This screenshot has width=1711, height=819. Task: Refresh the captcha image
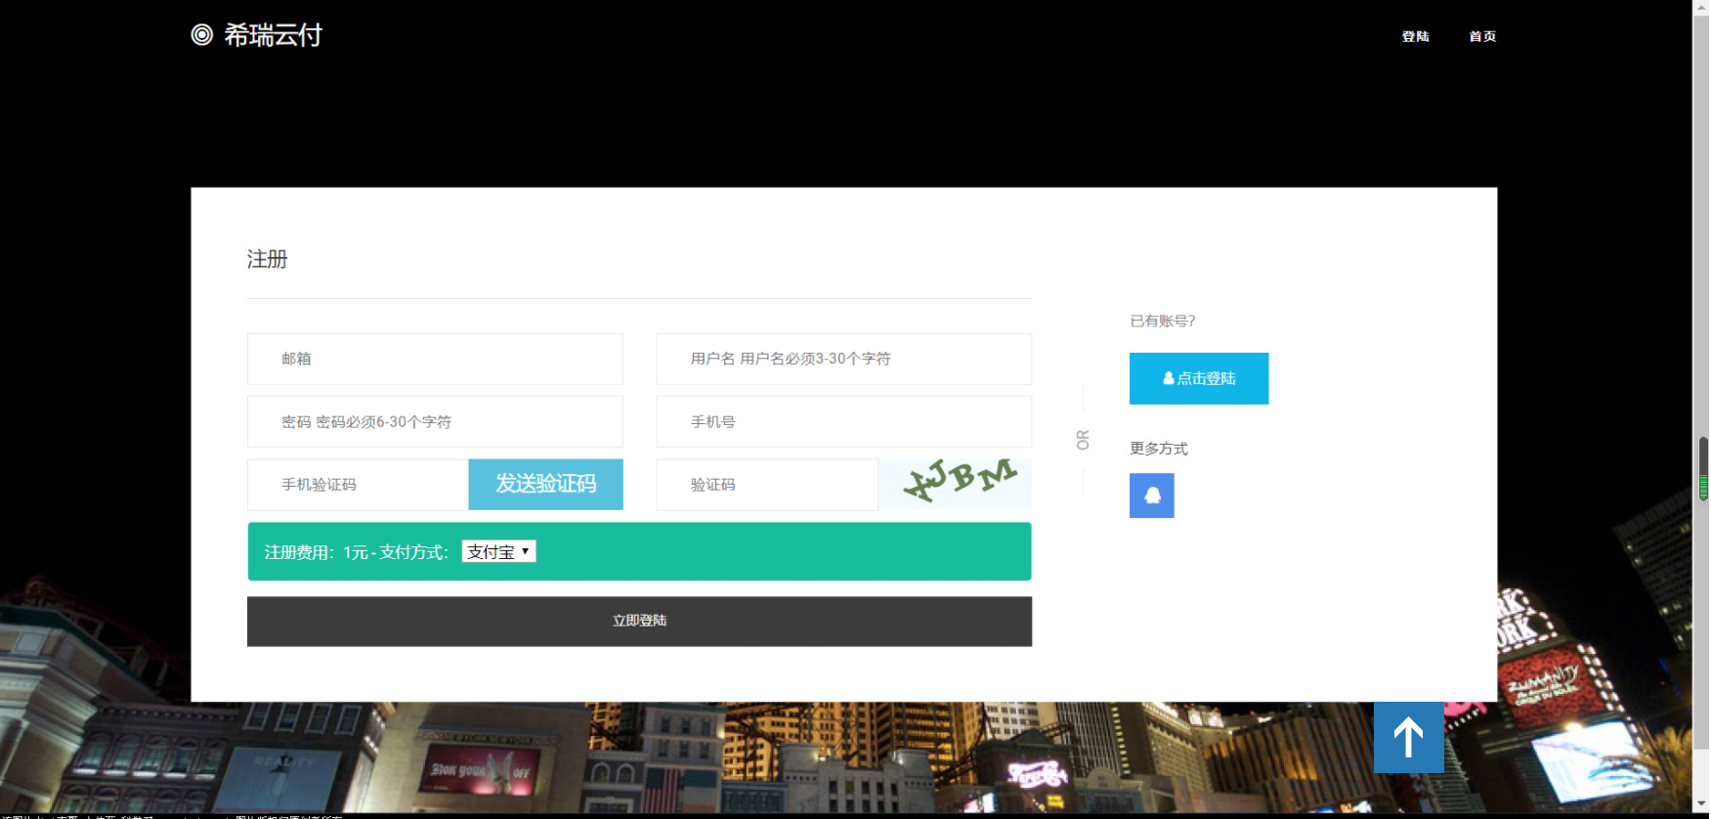point(955,484)
